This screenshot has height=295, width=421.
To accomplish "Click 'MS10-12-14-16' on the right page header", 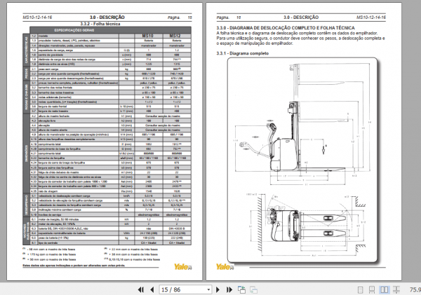I will 370,18.
